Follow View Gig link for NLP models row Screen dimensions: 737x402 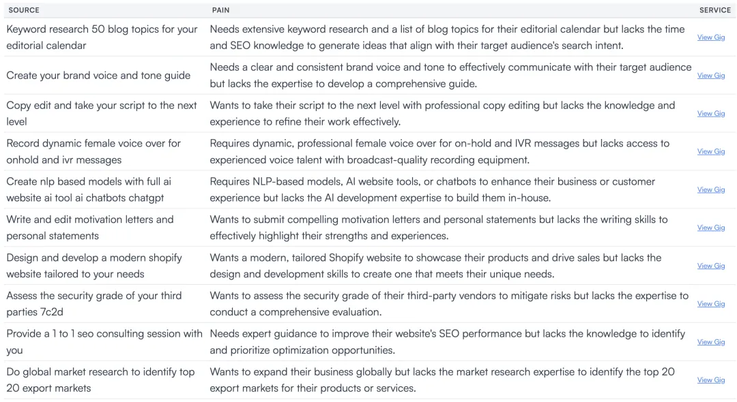point(710,189)
